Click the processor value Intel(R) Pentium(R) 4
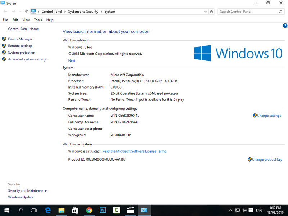The image size is (288, 216). click(144, 81)
